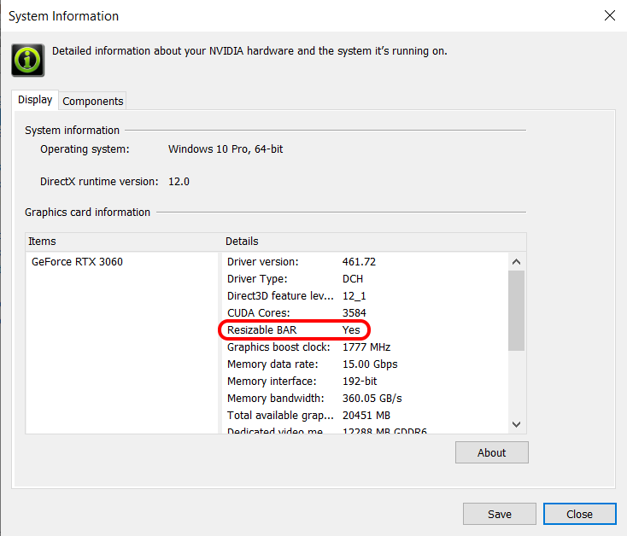Click the details list scrollbar thumb

(x=516, y=311)
